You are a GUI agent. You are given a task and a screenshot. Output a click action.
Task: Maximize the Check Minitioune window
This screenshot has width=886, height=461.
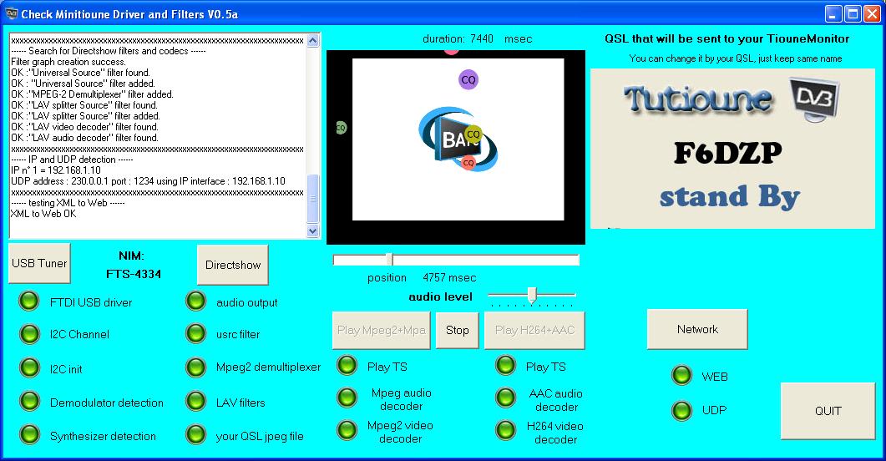(x=853, y=14)
